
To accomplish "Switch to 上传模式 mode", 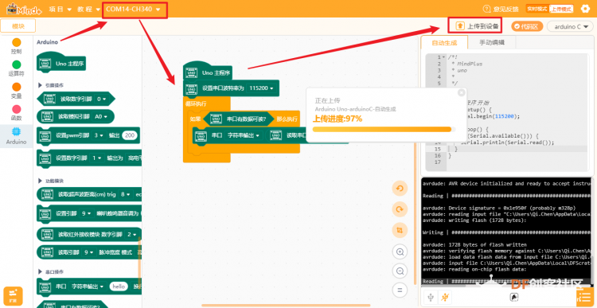I will click(x=561, y=9).
